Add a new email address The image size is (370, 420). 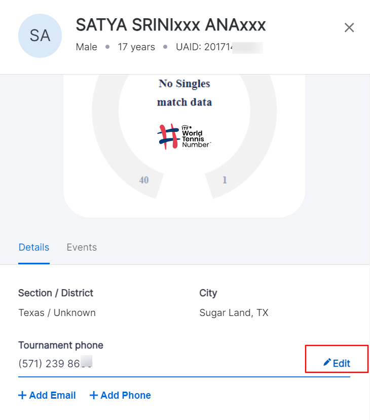click(x=47, y=395)
